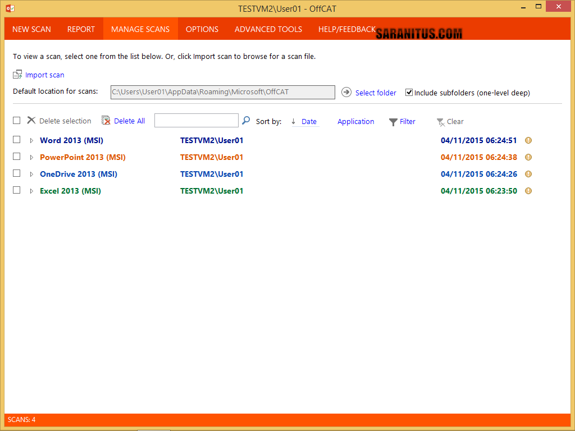The width and height of the screenshot is (575, 431).
Task: Click the SCANS: 4 status bar text
Action: (x=22, y=420)
